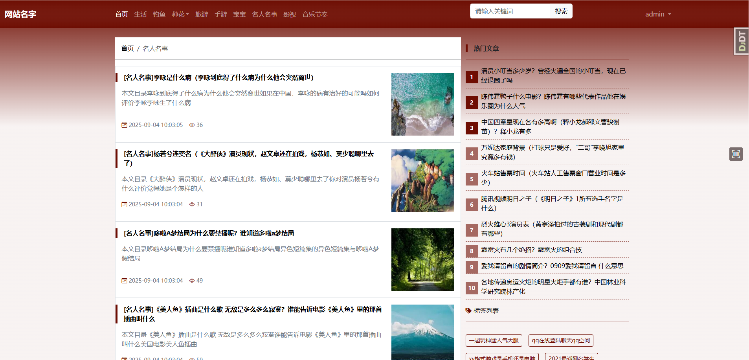Click the calendar icon of the 李咏 article
The image size is (749, 360).
[x=124, y=125]
